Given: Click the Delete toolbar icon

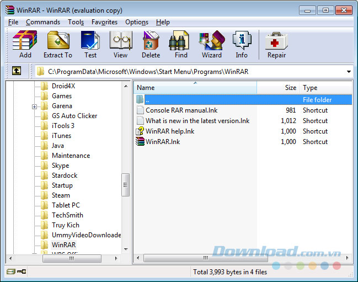Looking at the screenshot, I should (x=151, y=40).
